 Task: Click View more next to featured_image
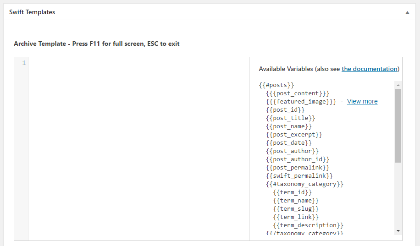pyautogui.click(x=362, y=101)
